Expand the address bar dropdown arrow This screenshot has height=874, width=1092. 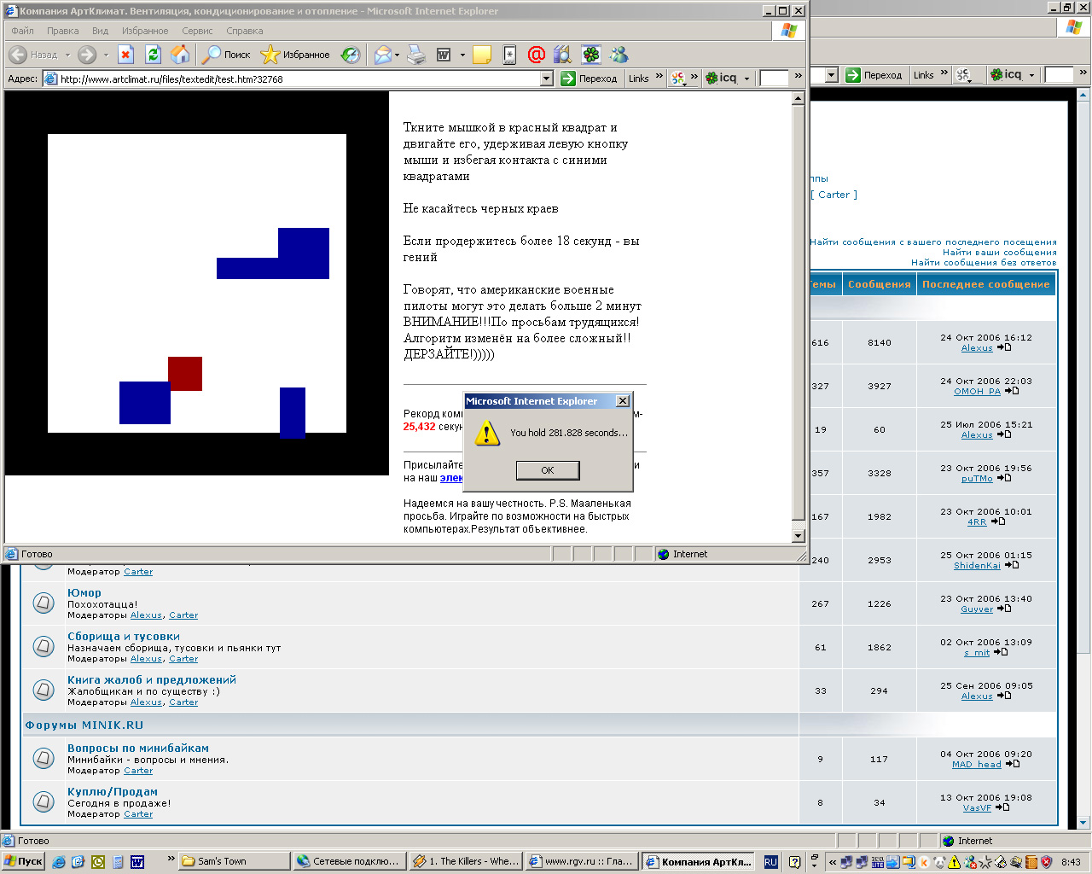pos(547,79)
